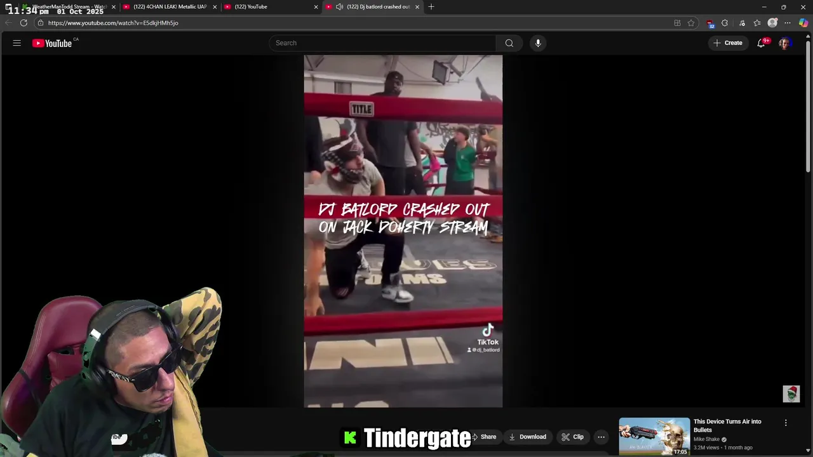Open options menu for Air into Bullets video
Screen dimensions: 813x457
coord(786,423)
